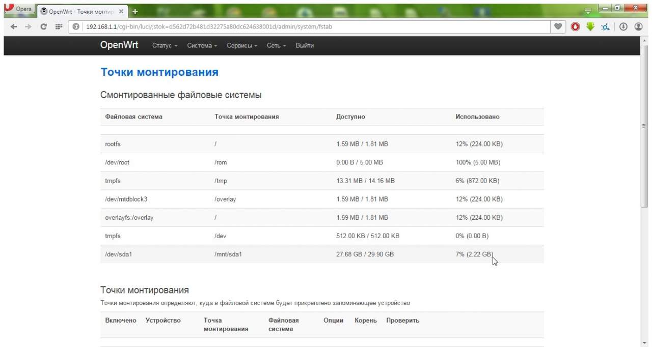Click the overlayfs:/overlay filesystem cell
Screen dimensions: 652x347
pyautogui.click(x=129, y=217)
